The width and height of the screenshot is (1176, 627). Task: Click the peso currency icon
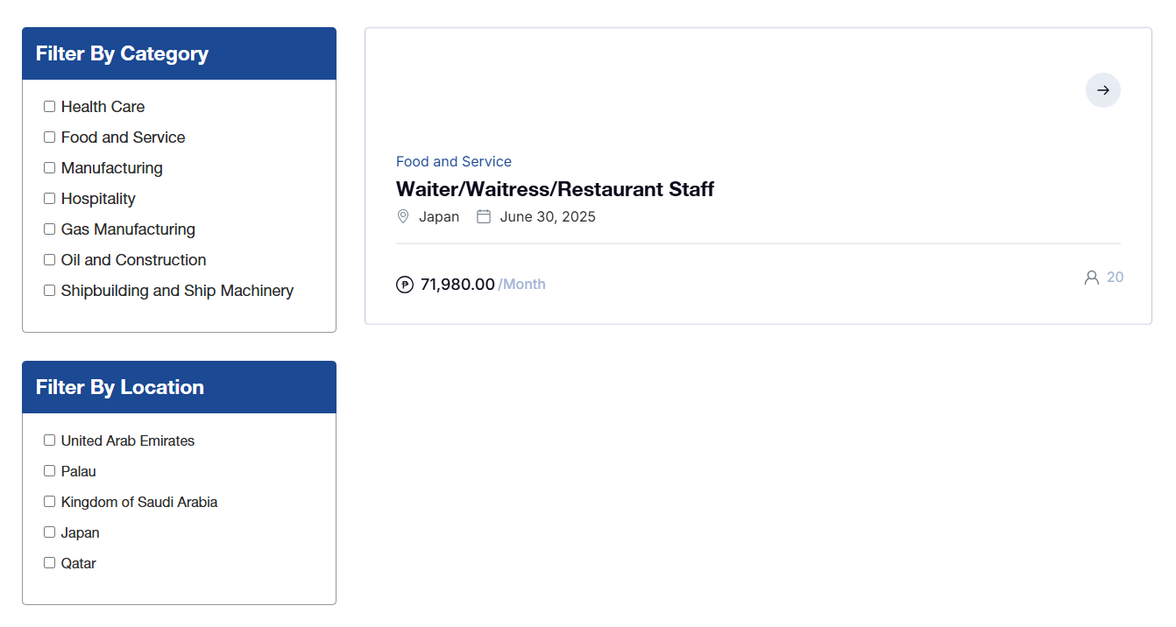coord(405,285)
